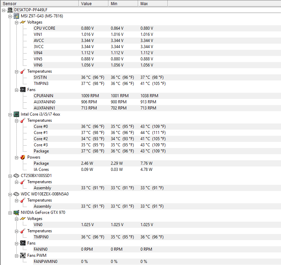281x265 pixels.
Task: Collapse CT250BX100SSD1 Temperatures group
Action: (x=16, y=182)
